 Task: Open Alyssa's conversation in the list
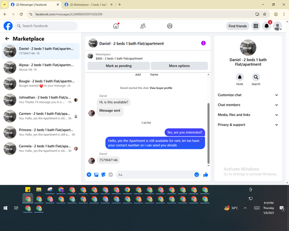coord(40,68)
